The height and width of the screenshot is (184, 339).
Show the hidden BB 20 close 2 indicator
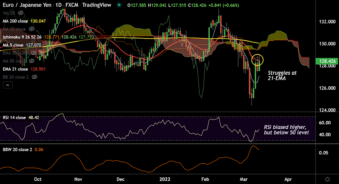34,77
